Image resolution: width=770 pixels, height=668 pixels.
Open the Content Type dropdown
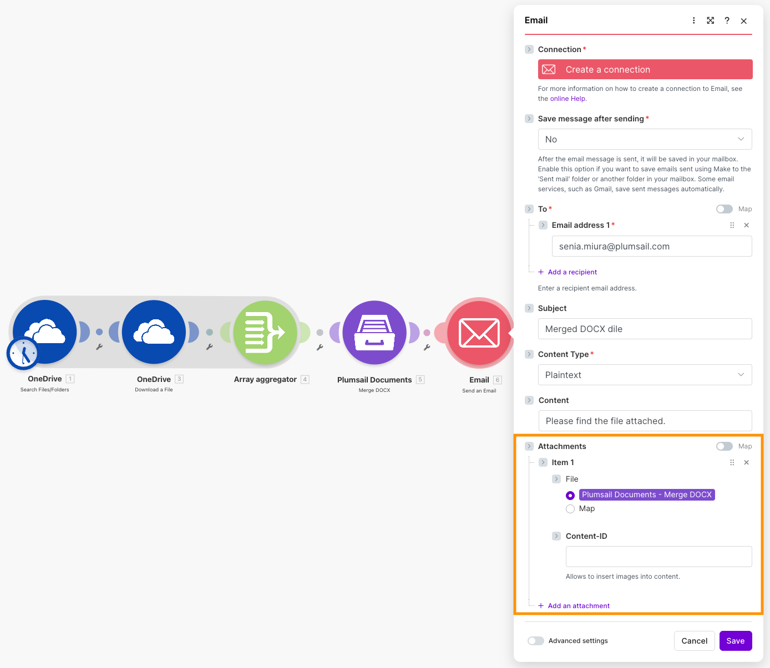[645, 375]
